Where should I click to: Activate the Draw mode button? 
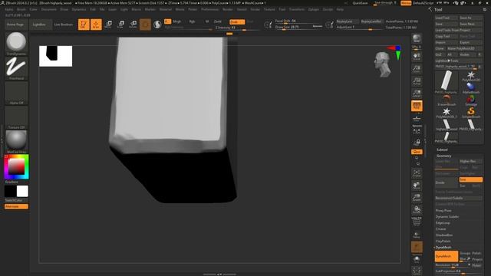pos(96,25)
